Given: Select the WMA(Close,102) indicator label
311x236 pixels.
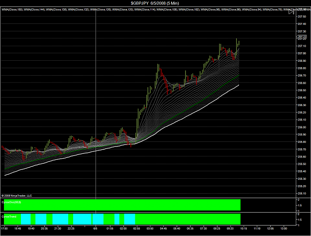Looking at the screenshot, I should click(189, 9).
